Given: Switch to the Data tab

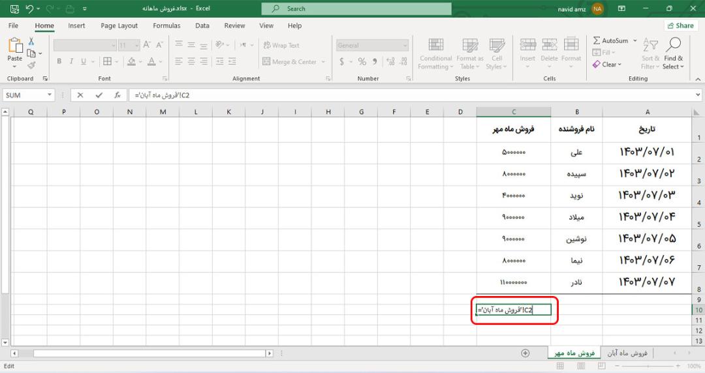Looking at the screenshot, I should click(202, 25).
